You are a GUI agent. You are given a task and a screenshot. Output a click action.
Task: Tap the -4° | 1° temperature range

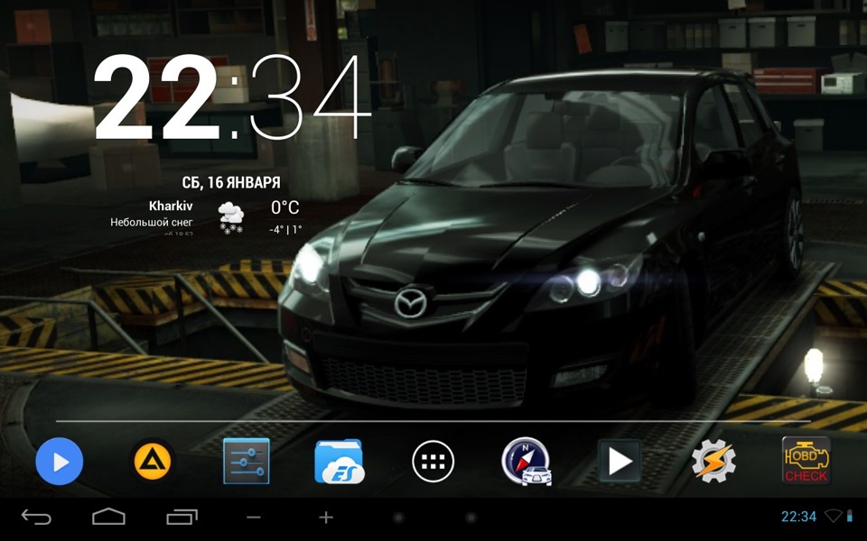pyautogui.click(x=285, y=229)
